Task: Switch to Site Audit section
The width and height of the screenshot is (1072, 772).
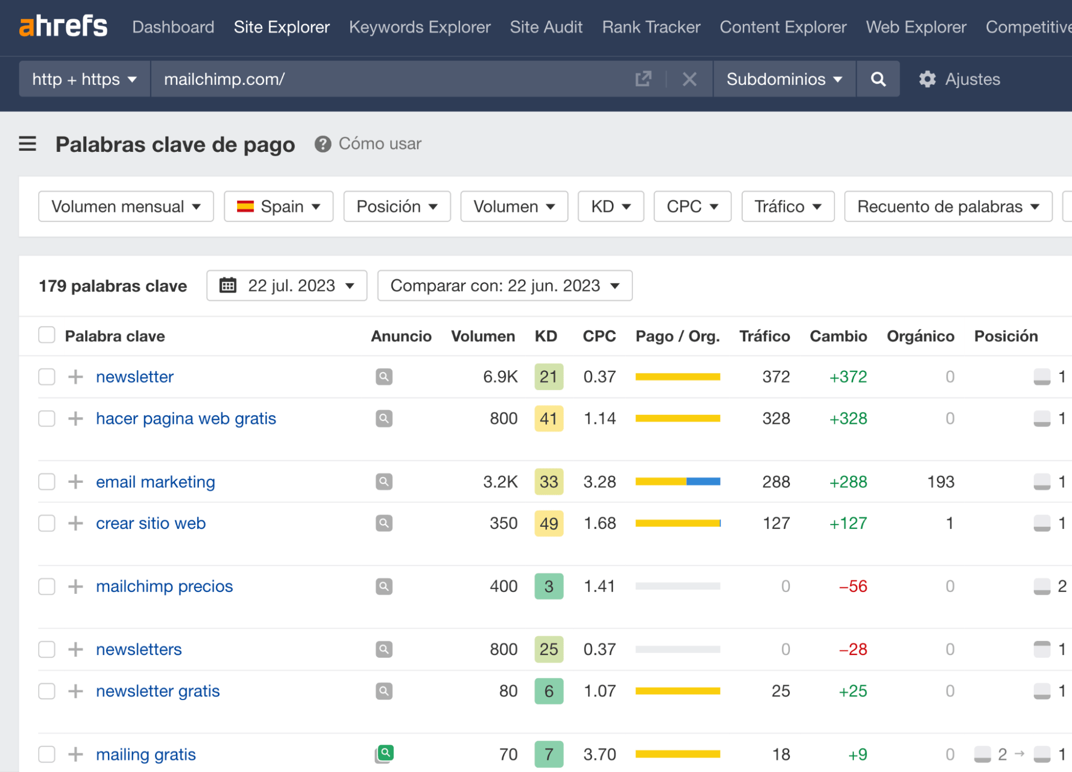Action: coord(545,27)
